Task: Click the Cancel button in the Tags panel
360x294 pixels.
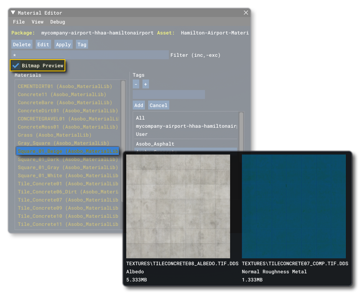Action: click(158, 105)
